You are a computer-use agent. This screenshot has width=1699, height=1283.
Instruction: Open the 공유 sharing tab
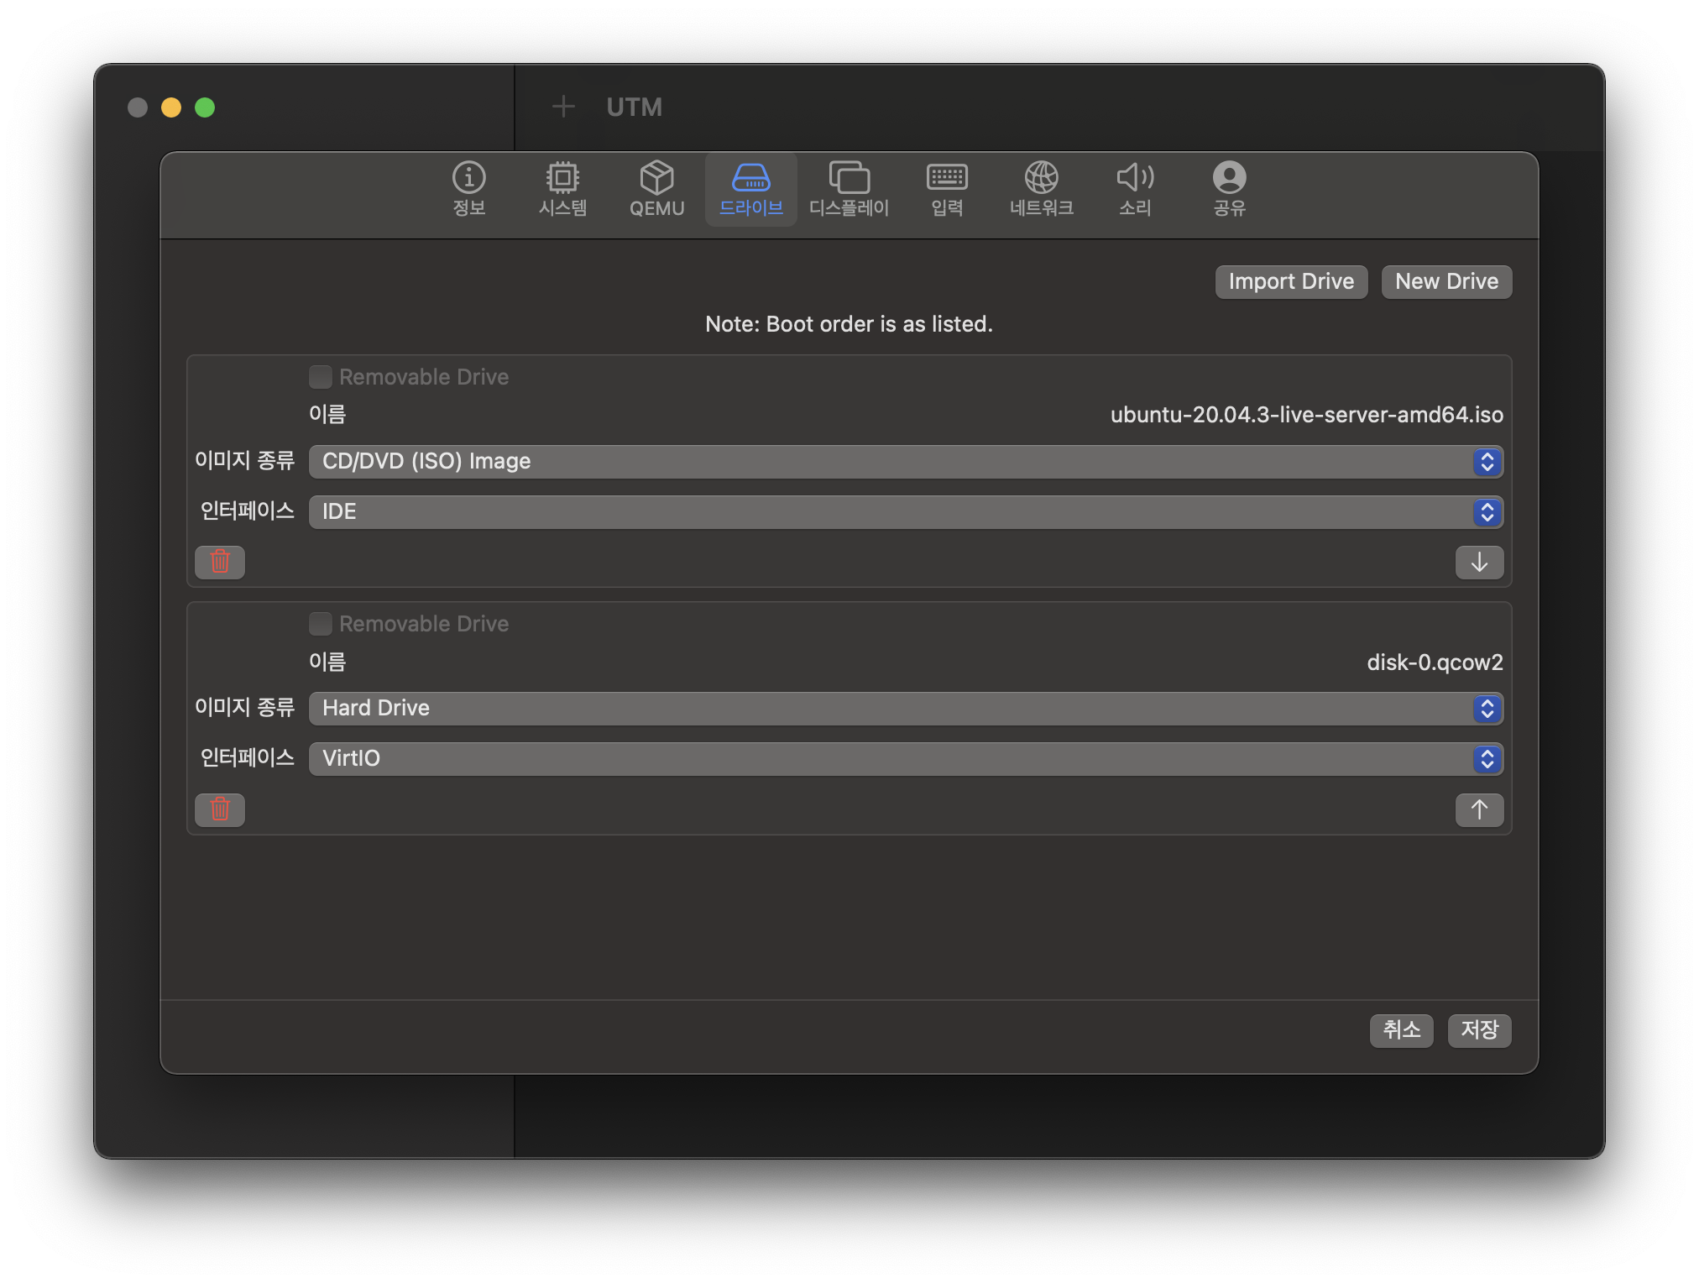(x=1229, y=189)
